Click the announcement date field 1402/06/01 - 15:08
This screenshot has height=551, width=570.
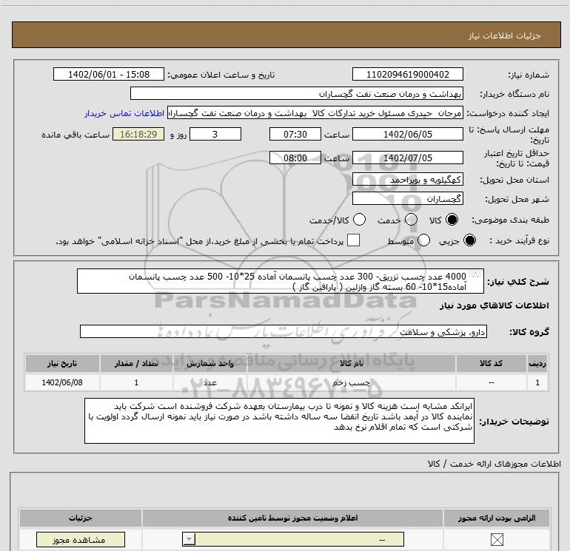coord(109,74)
